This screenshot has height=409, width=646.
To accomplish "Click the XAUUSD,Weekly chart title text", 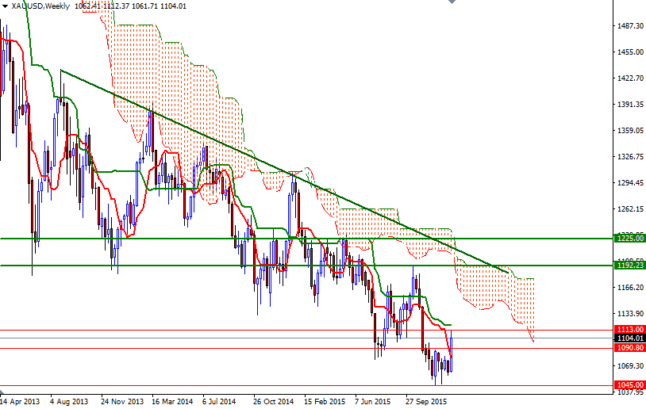I will (40, 6).
